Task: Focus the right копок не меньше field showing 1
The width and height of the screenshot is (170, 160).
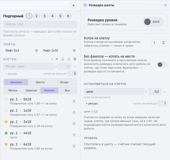Action: point(162,103)
